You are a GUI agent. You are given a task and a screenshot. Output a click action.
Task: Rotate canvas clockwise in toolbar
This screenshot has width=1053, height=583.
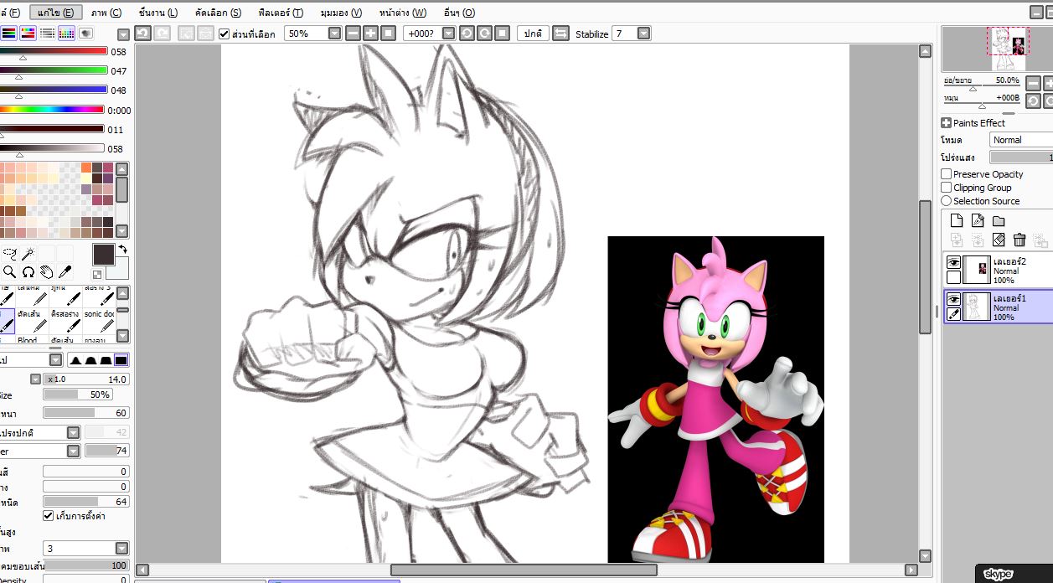click(x=483, y=33)
